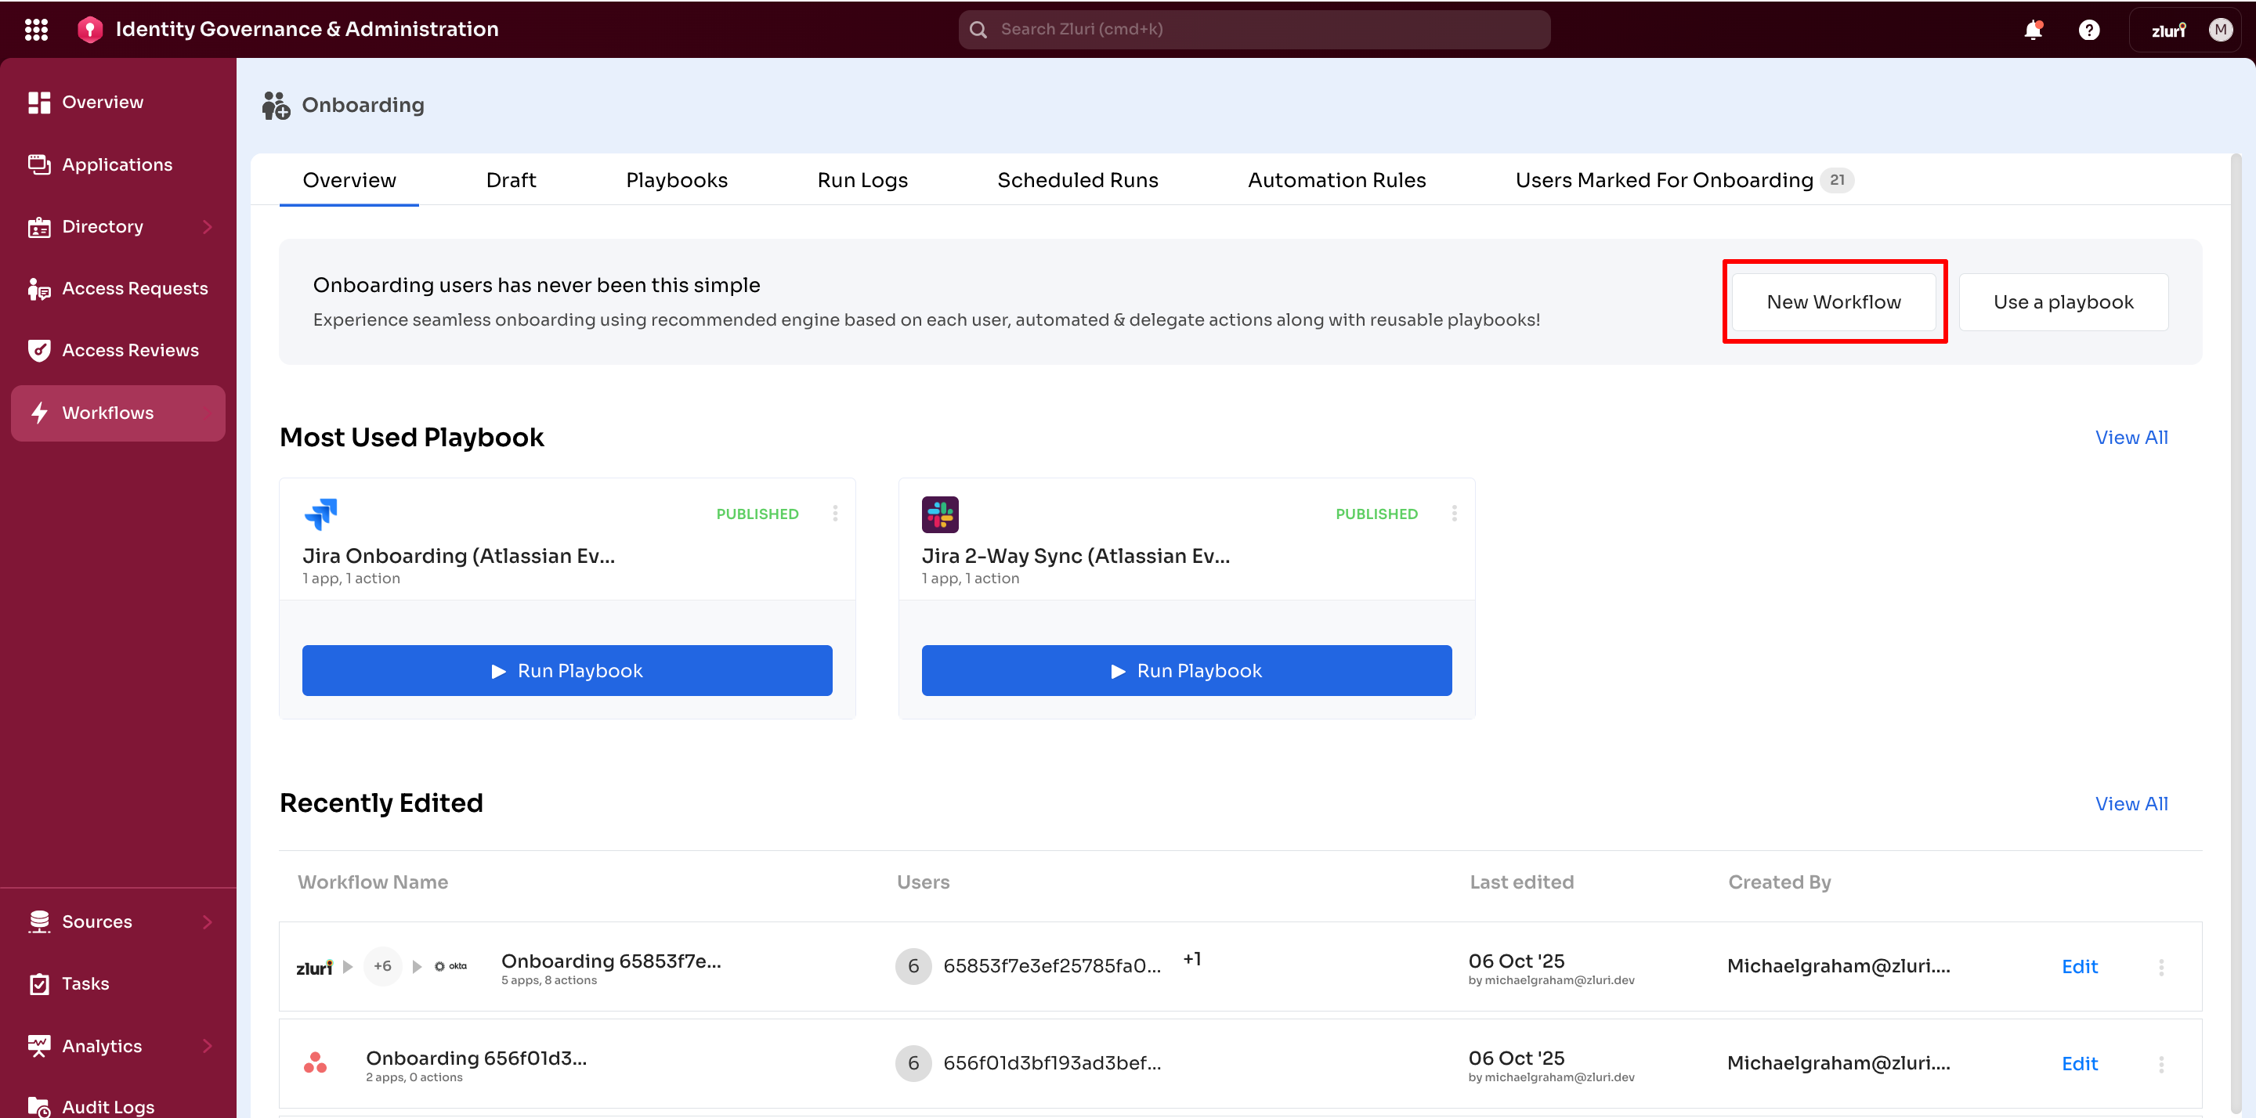Screen dimensions: 2256x1118
Task: Open the Tasks section in the sidebar
Action: point(85,983)
